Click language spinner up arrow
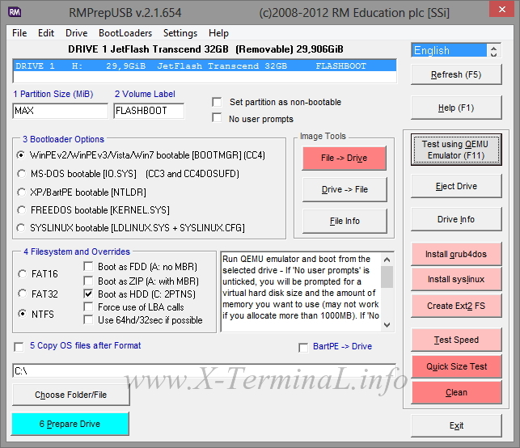Image resolution: width=520 pixels, height=448 pixels. [493, 48]
